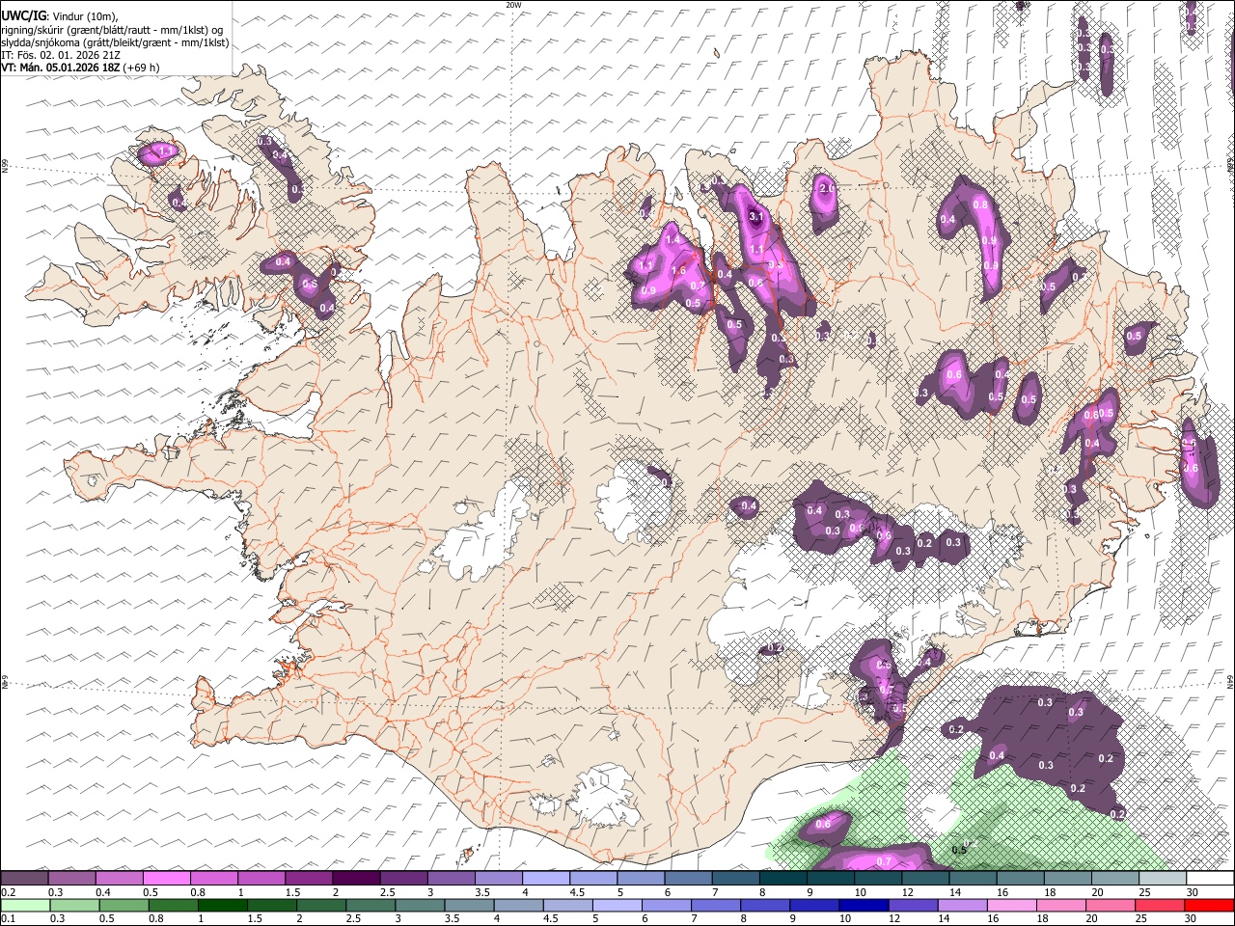Viewport: 1235px width, 926px height.
Task: Choose the upper legend swatch between 14 and 16
Action: pos(974,878)
